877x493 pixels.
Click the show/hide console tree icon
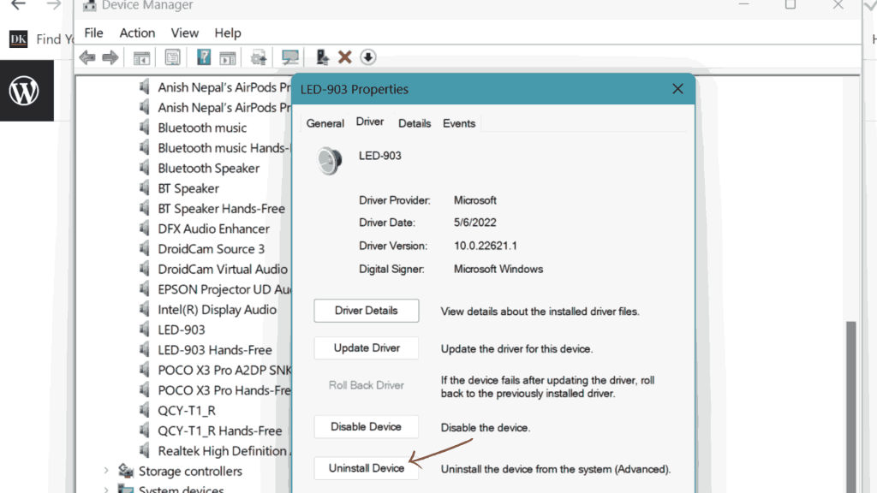141,57
